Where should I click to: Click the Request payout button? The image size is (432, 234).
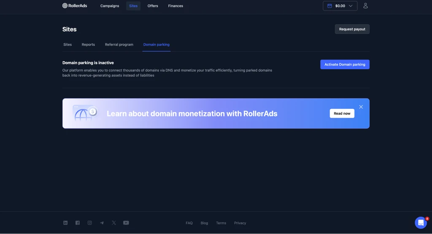tap(352, 29)
